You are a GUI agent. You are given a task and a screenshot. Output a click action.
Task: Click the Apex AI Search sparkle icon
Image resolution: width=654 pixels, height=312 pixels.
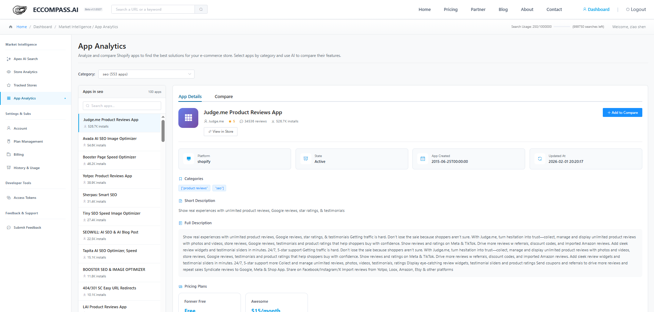[9, 59]
